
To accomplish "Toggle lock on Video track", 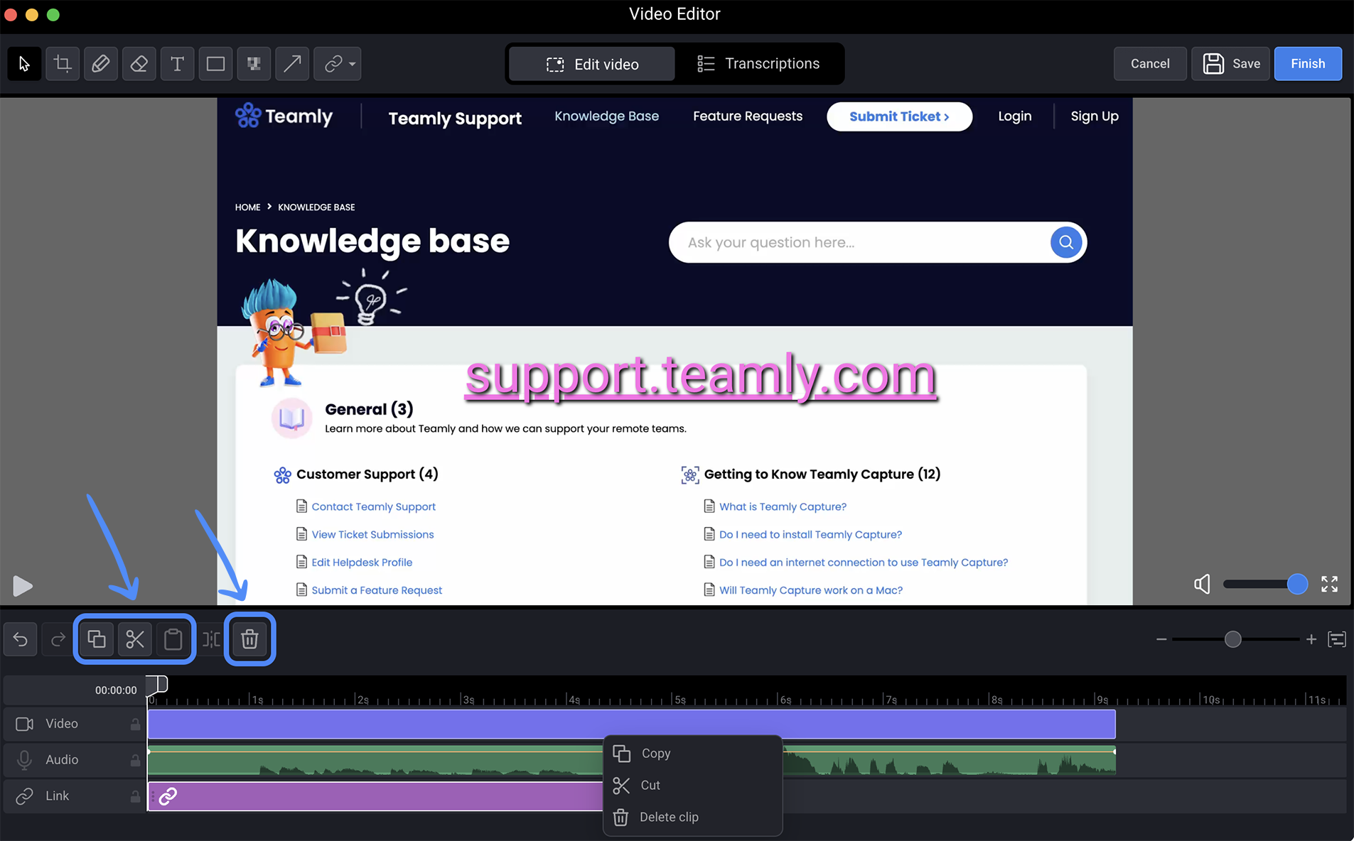I will pyautogui.click(x=135, y=724).
